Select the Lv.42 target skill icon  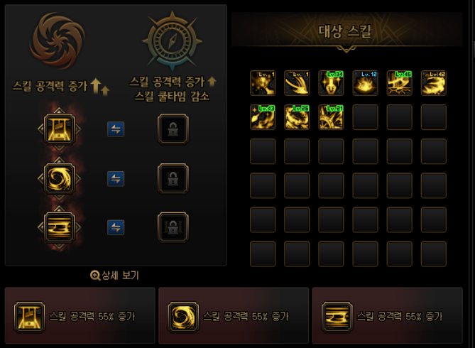[x=434, y=83]
